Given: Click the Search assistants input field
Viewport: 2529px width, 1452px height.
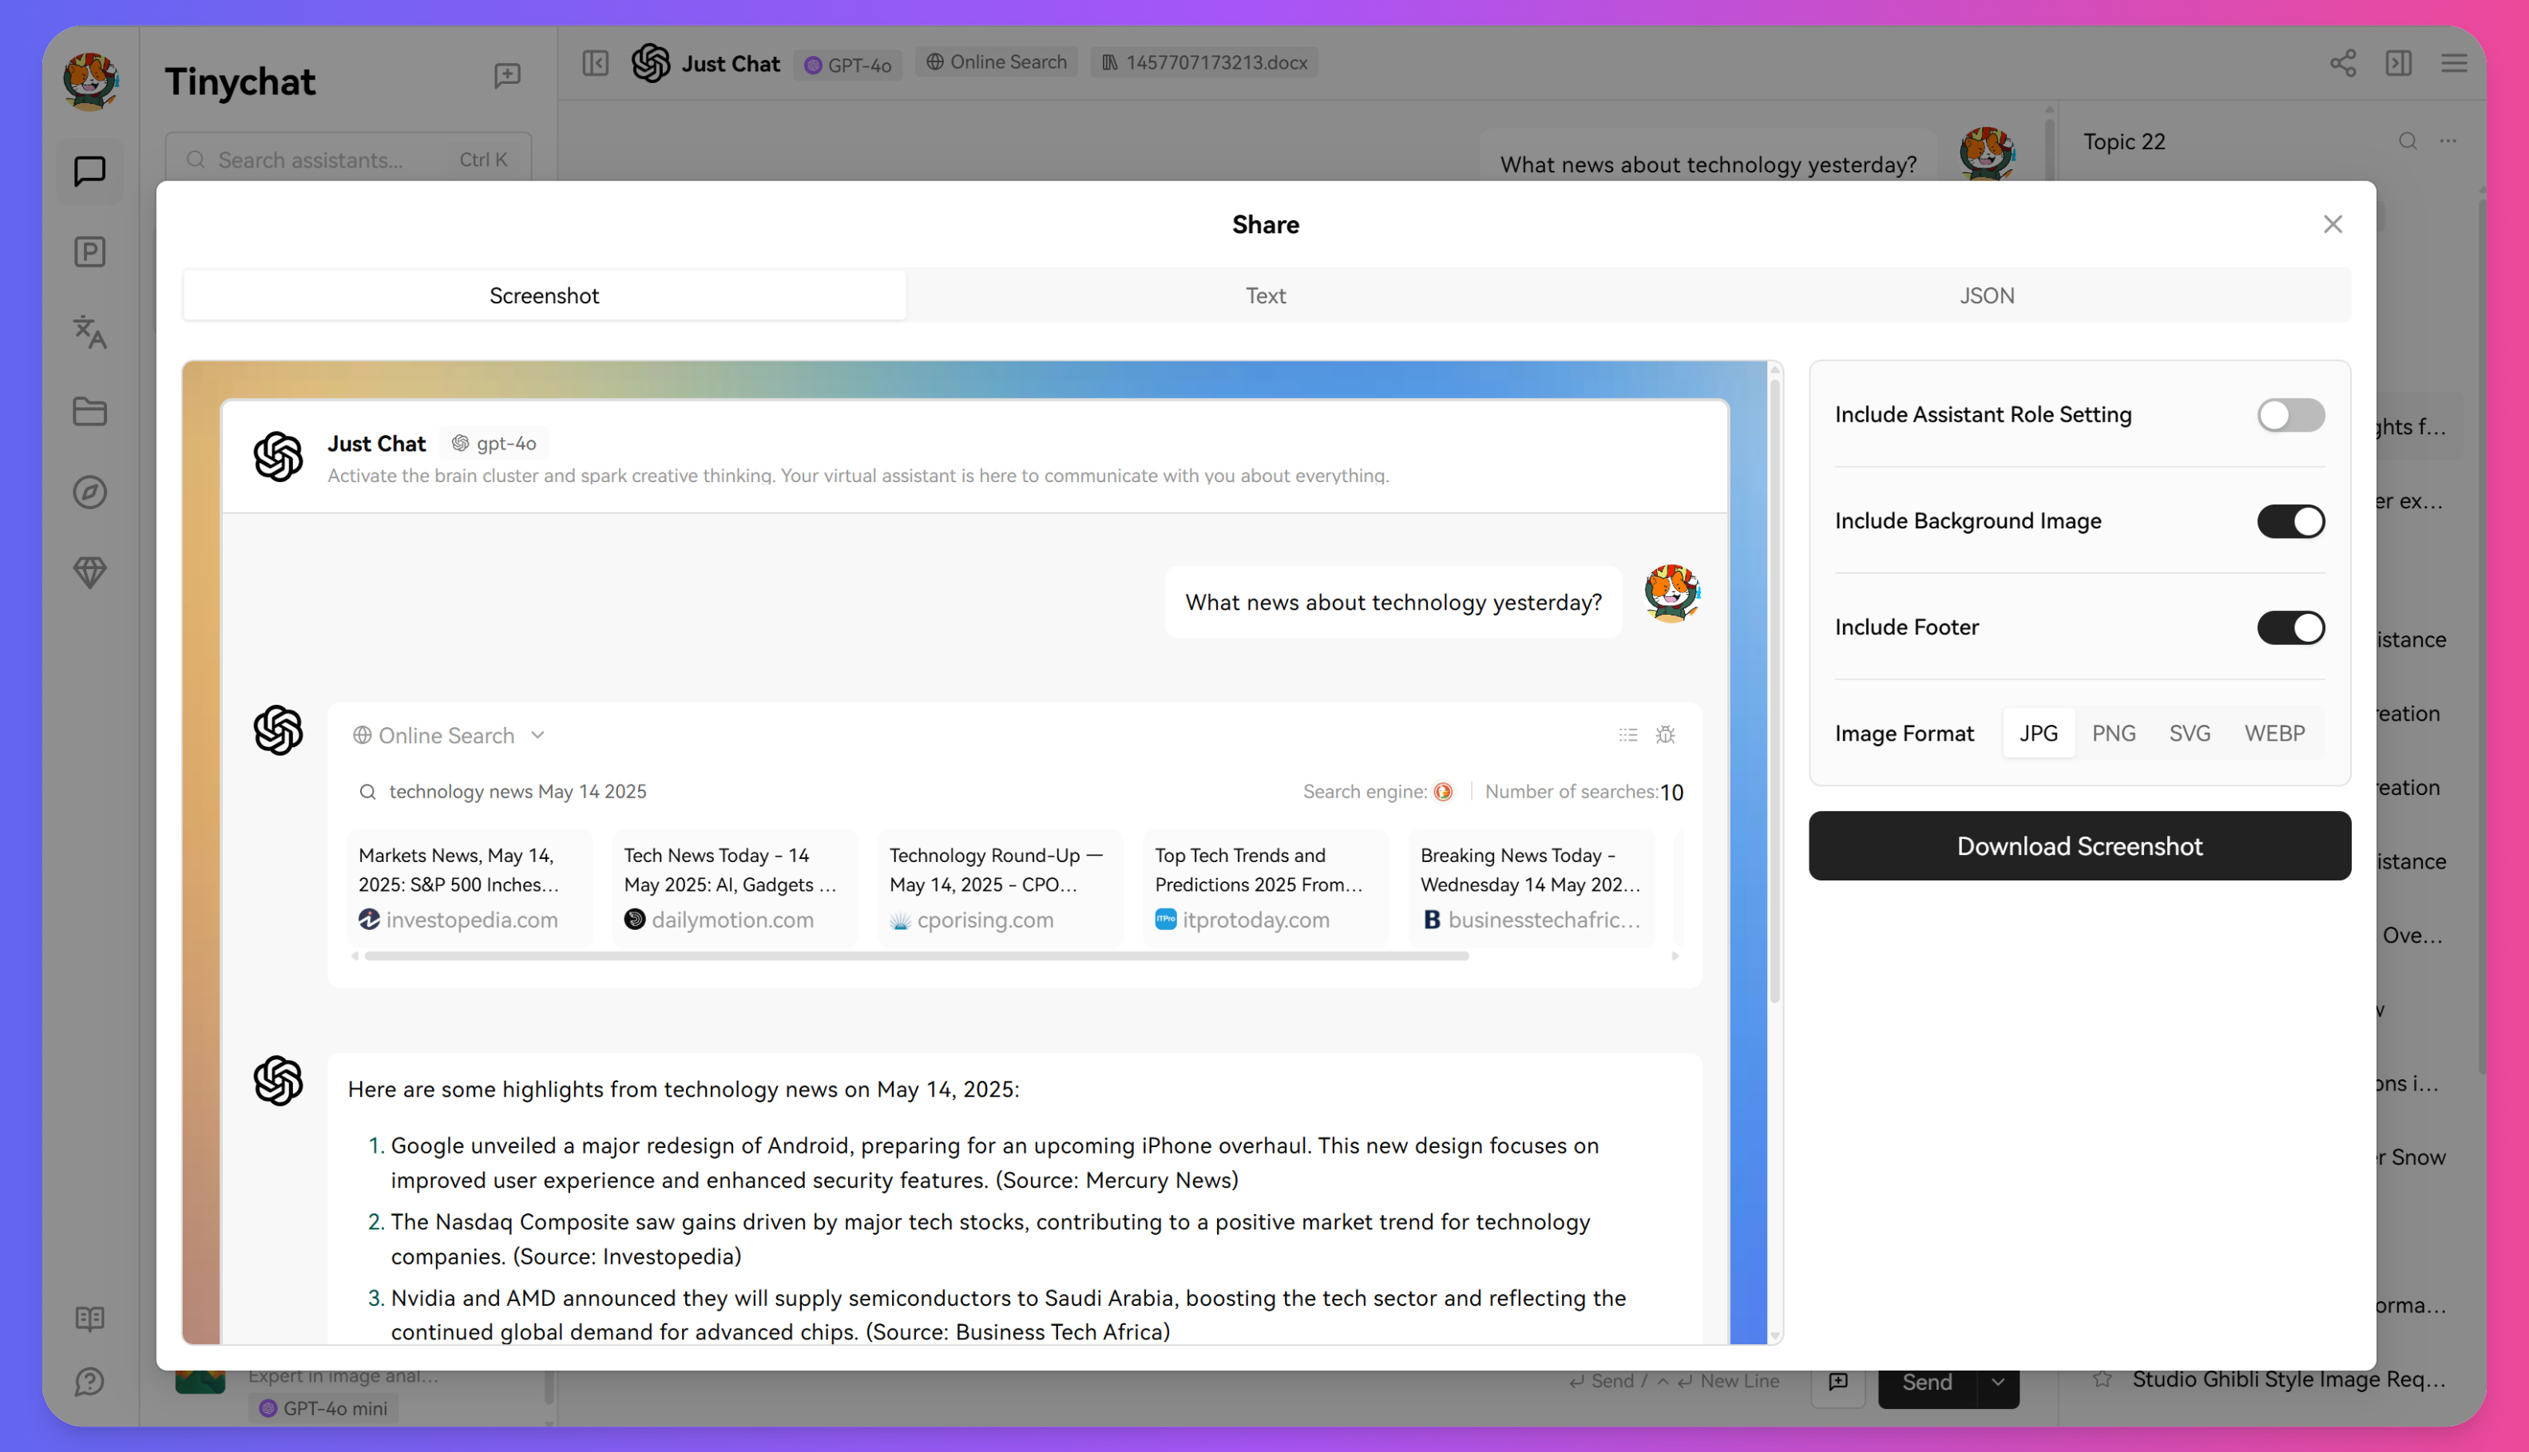Looking at the screenshot, I should (348, 160).
